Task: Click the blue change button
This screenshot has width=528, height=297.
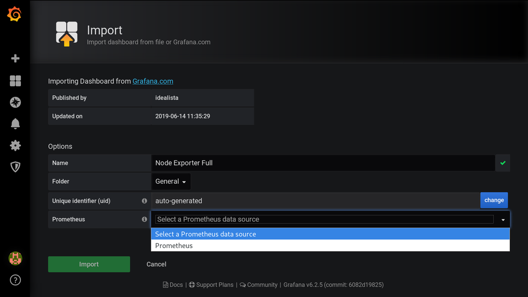Action: point(494,200)
